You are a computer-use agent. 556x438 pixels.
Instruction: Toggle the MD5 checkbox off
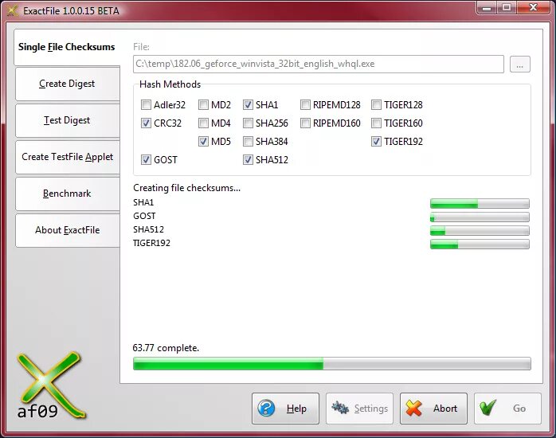tap(203, 142)
